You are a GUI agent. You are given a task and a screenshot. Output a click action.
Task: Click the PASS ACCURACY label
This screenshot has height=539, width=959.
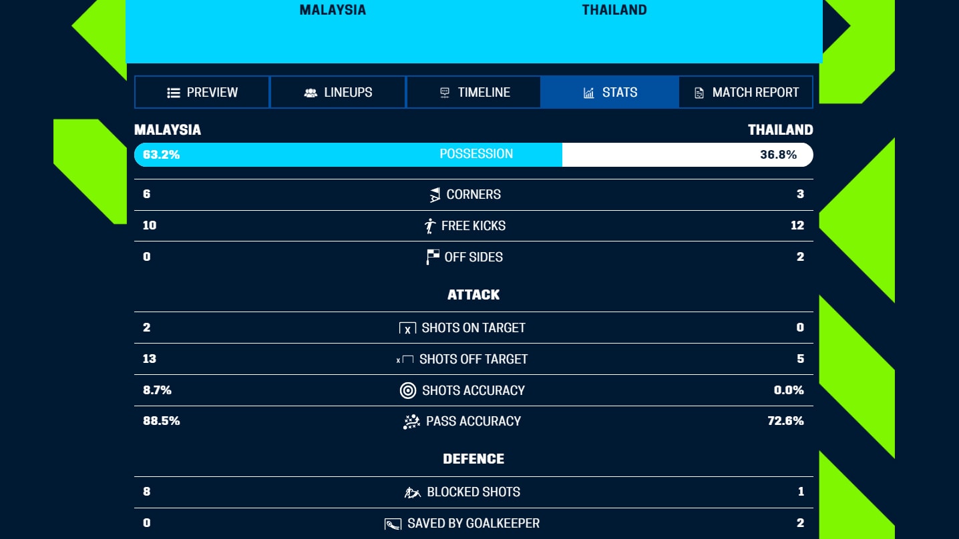click(473, 421)
